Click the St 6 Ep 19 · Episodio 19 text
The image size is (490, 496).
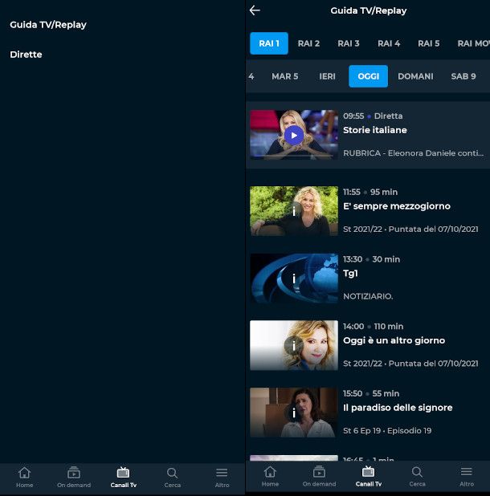pyautogui.click(x=387, y=430)
